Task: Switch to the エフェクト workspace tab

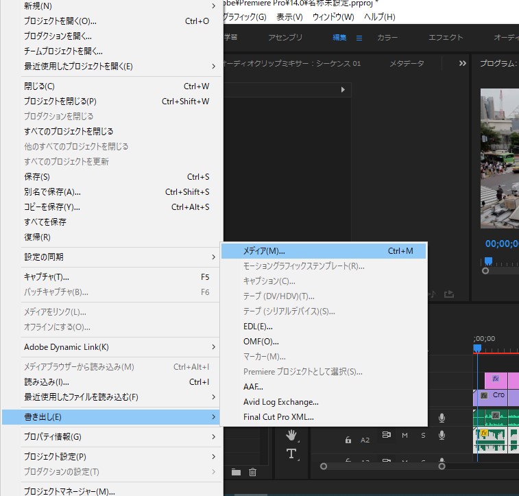Action: (x=446, y=38)
